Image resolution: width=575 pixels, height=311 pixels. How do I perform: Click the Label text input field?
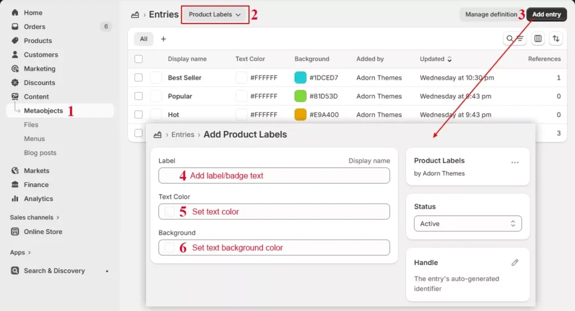click(274, 176)
